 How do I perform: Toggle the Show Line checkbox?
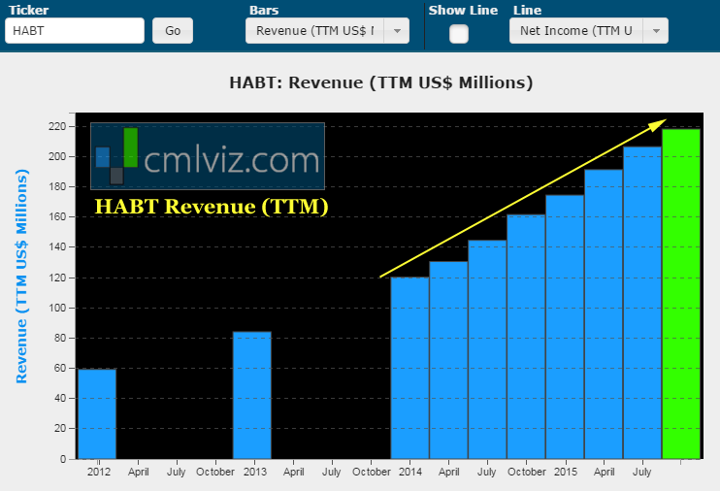coord(459,34)
